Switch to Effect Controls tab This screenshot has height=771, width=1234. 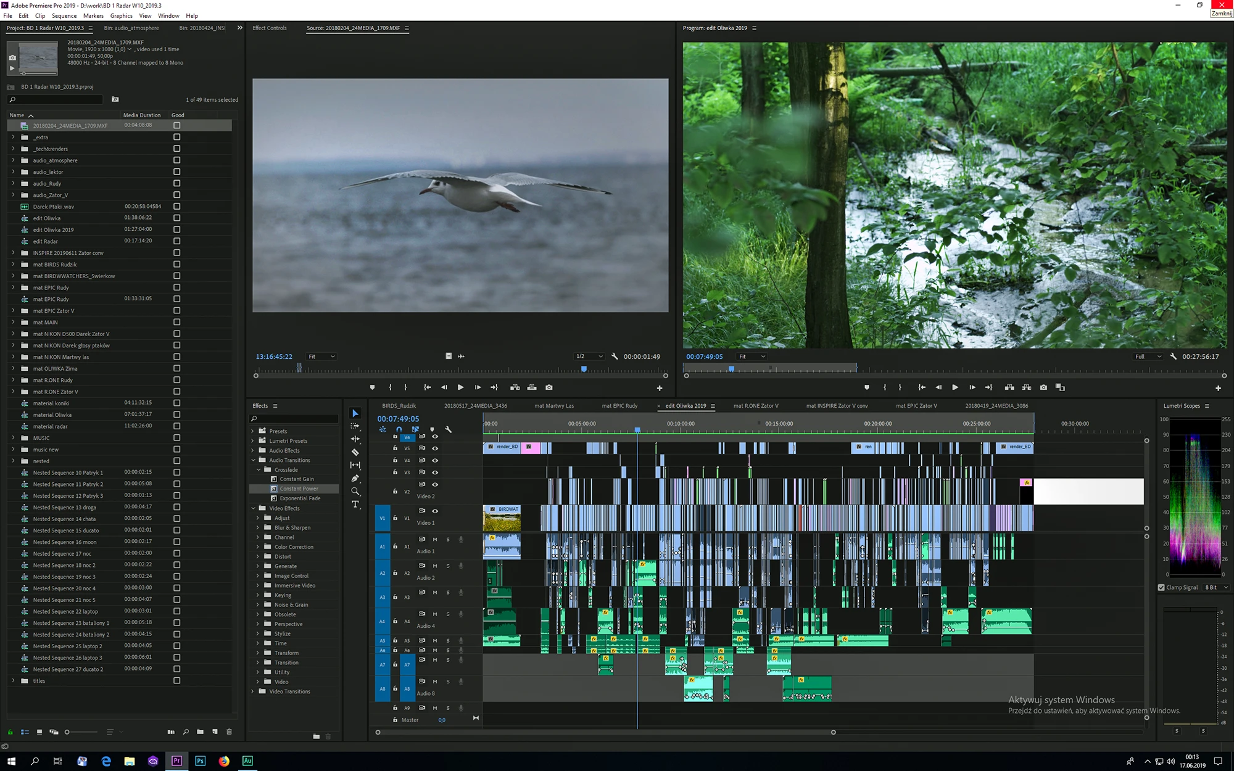(x=270, y=28)
